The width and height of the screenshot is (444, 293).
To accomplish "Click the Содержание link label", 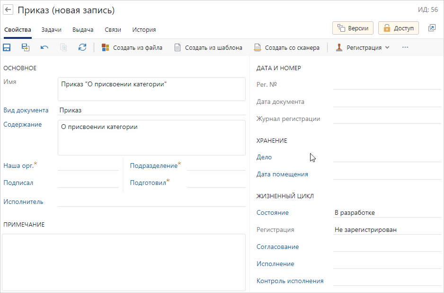I will pyautogui.click(x=22, y=125).
